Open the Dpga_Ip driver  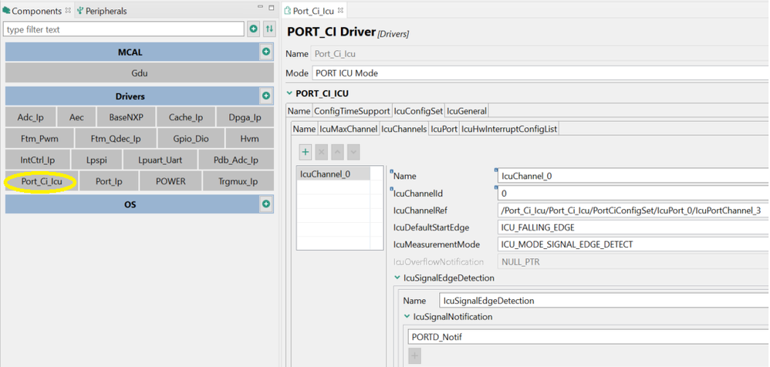[245, 117]
